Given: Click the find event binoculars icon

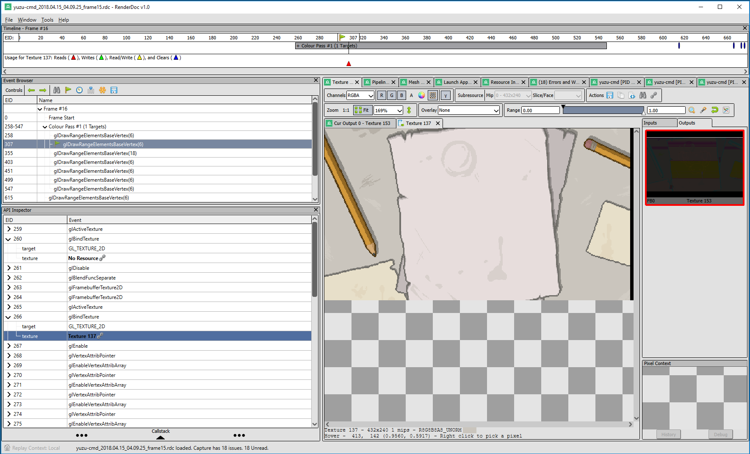Looking at the screenshot, I should click(57, 90).
